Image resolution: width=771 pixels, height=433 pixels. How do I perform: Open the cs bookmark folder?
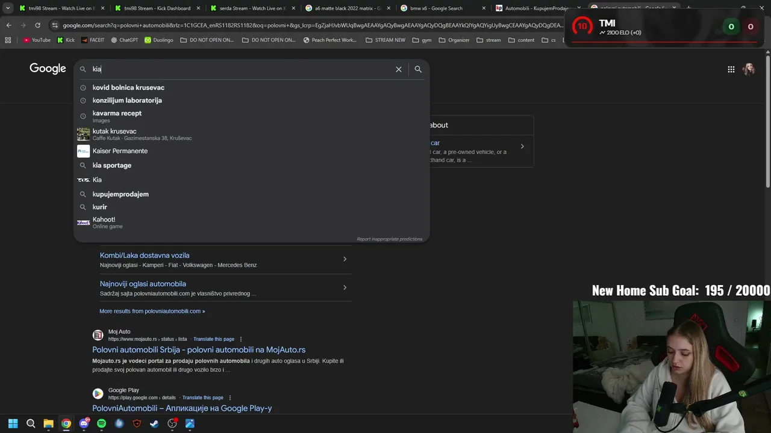(548, 40)
